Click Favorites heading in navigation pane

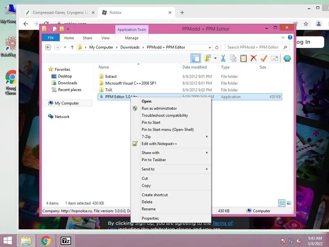coord(62,69)
